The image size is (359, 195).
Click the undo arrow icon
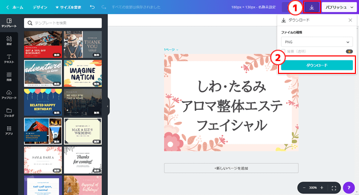[92, 7]
